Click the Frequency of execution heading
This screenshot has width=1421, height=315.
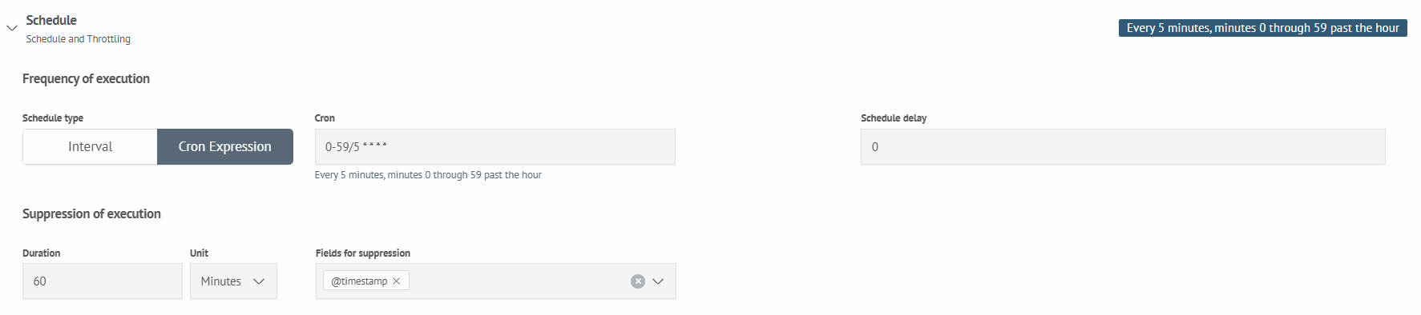[x=86, y=78]
